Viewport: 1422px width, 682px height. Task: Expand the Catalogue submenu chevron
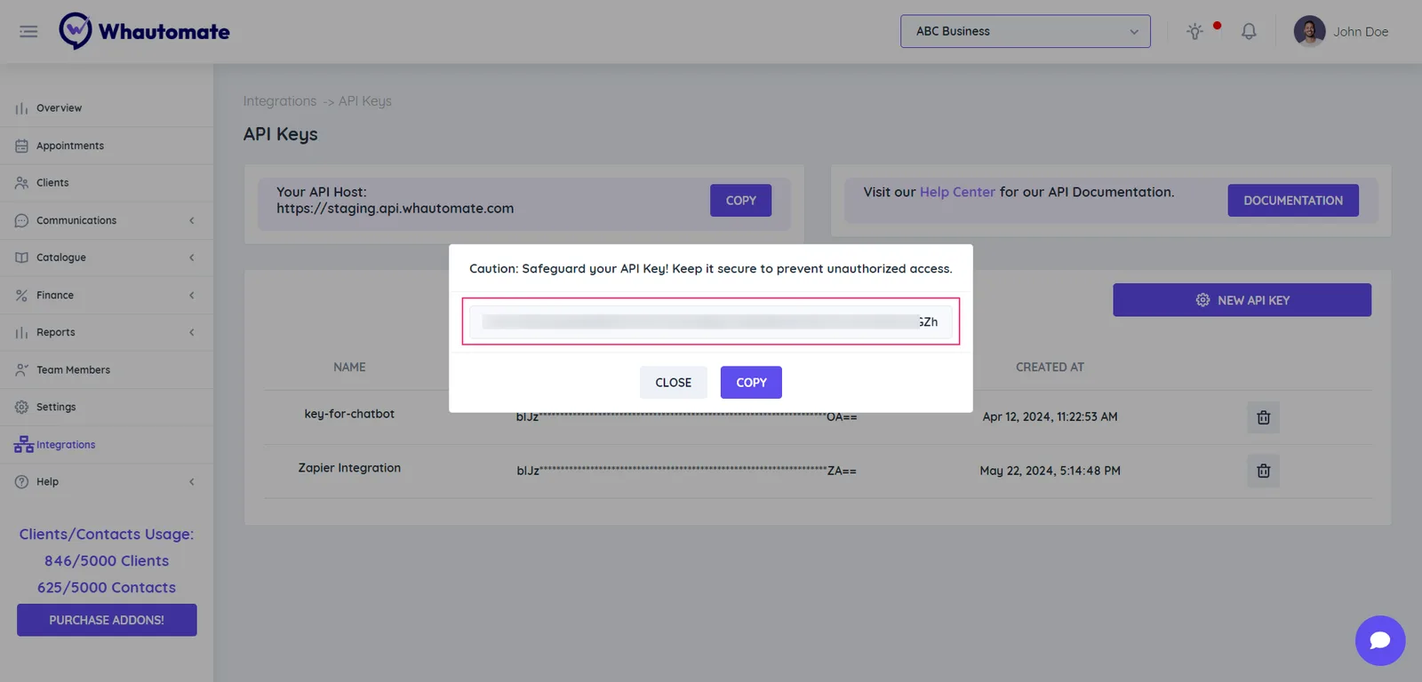coord(191,258)
